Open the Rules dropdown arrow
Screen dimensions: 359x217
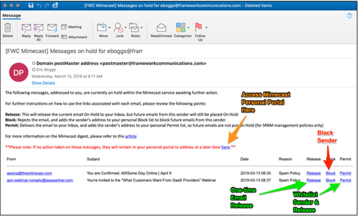(x=142, y=28)
